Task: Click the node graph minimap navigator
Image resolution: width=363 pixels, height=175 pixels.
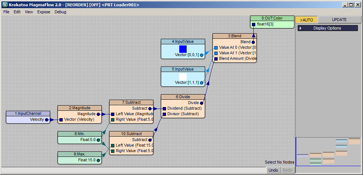Action: coord(329,152)
